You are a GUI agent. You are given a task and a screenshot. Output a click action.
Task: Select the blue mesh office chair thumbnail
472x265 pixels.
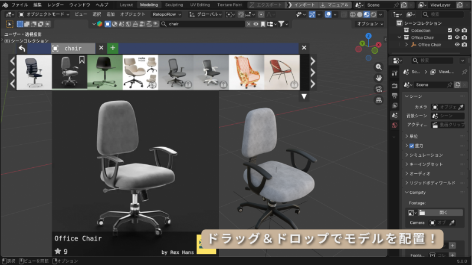point(34,72)
